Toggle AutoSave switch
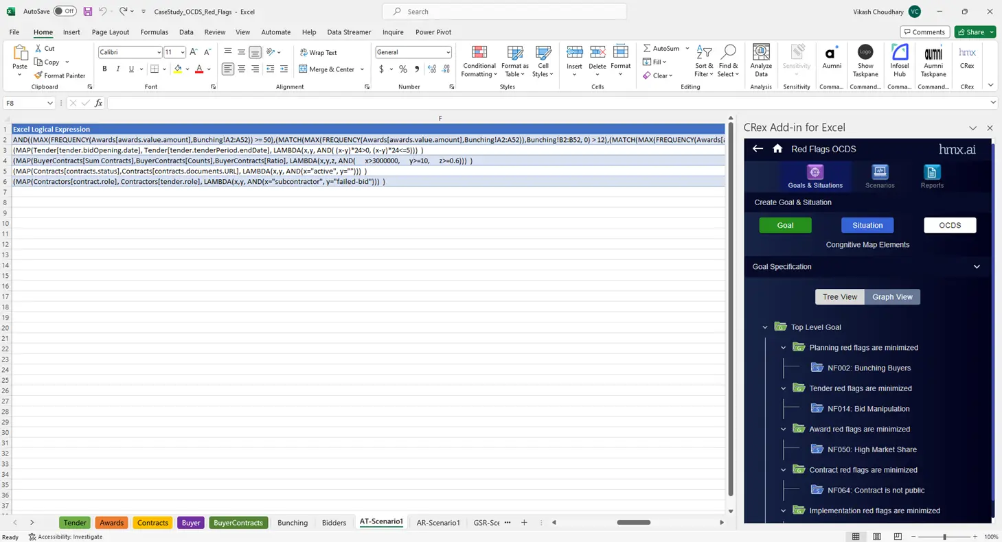 (x=65, y=12)
